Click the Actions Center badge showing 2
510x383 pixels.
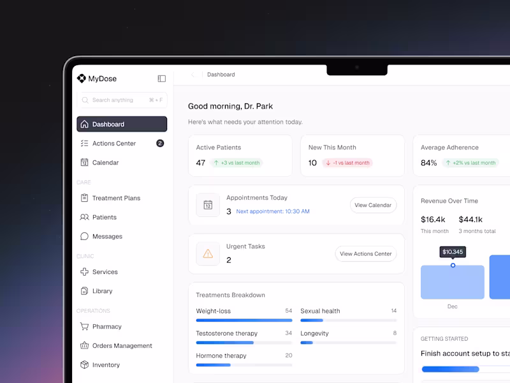tap(160, 143)
